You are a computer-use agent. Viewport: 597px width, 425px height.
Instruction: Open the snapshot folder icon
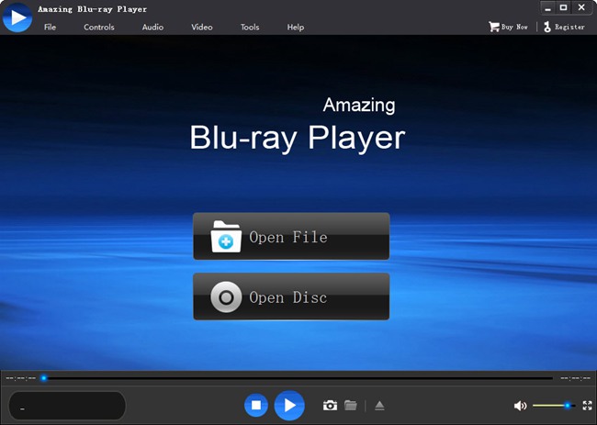click(x=350, y=405)
